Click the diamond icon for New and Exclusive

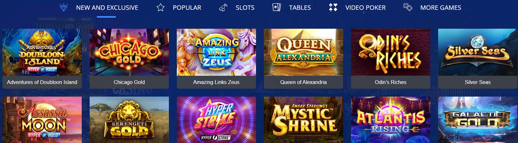pos(63,7)
